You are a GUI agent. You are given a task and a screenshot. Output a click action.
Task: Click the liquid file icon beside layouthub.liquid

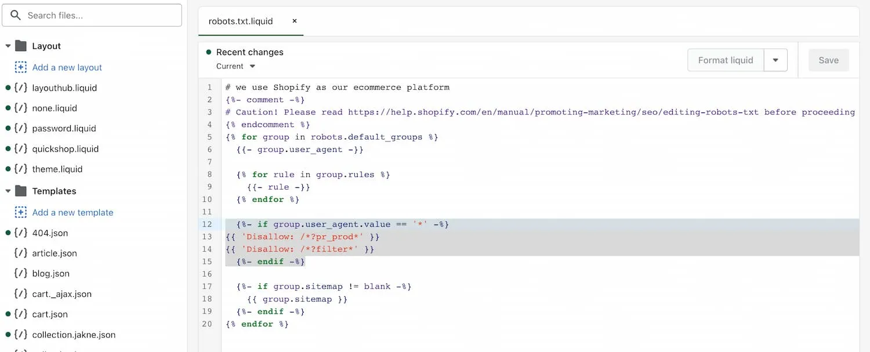pos(21,88)
